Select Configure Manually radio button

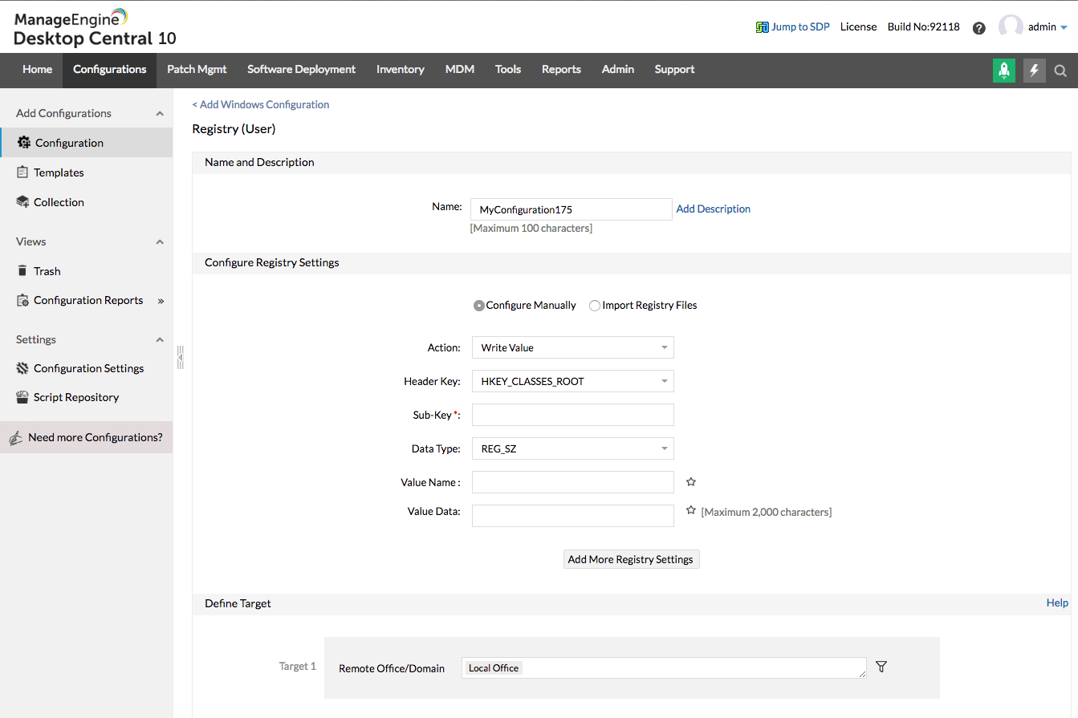click(479, 306)
